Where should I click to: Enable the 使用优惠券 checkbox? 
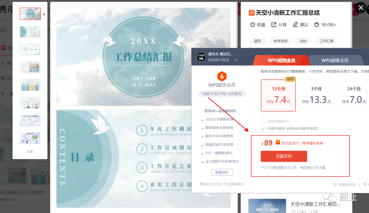pos(263,121)
